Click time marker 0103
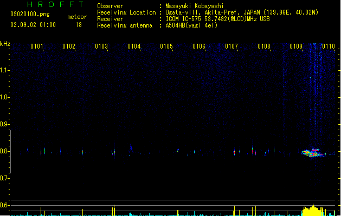341x216 pixels. [x=101, y=46]
